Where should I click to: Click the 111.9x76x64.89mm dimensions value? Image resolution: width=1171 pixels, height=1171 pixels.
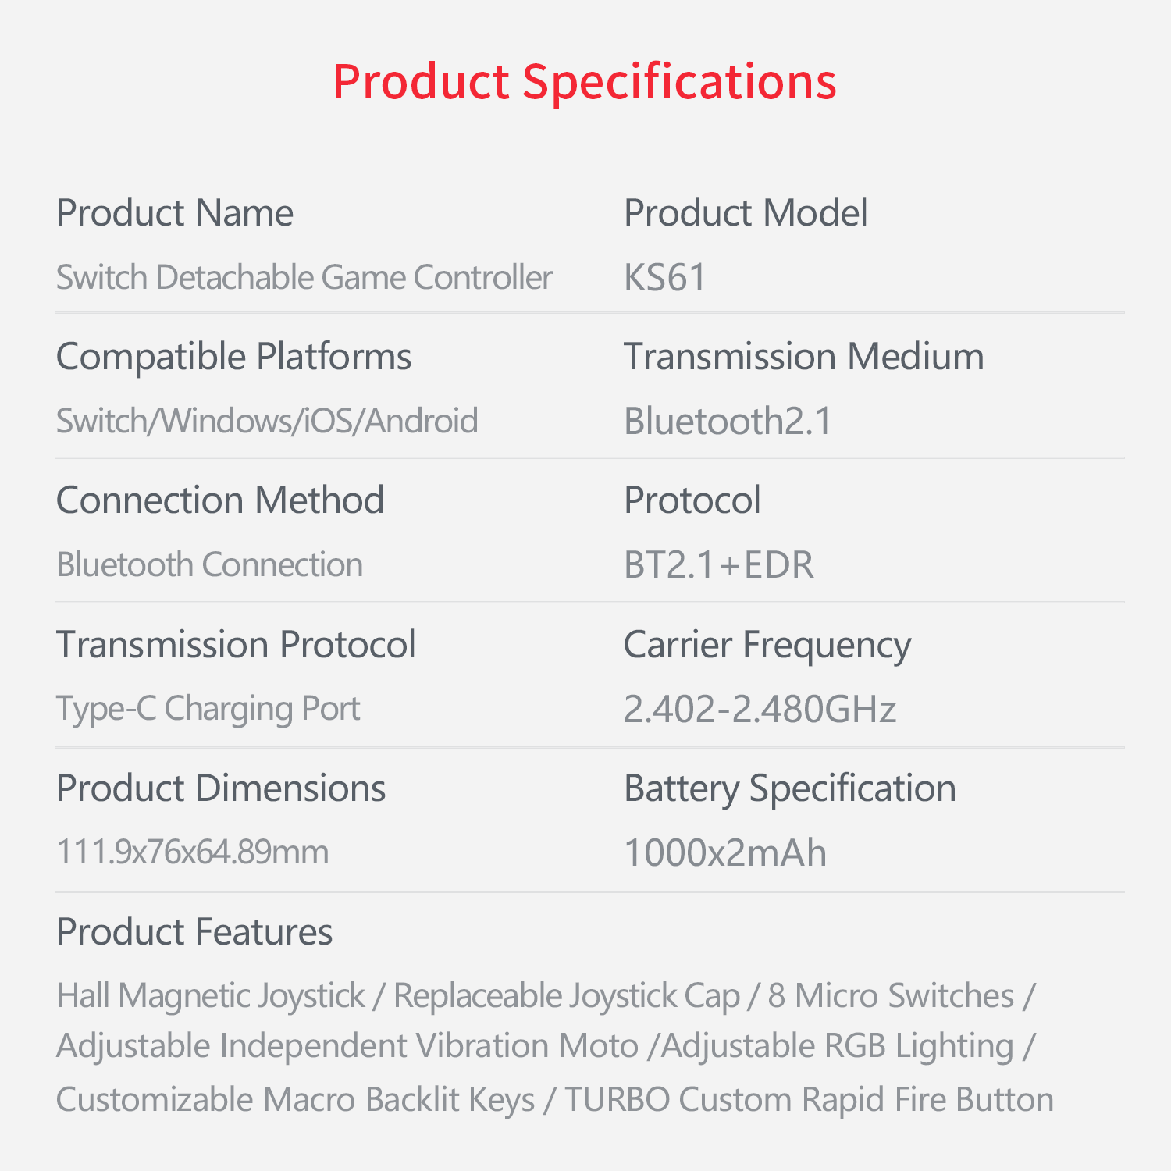[192, 852]
